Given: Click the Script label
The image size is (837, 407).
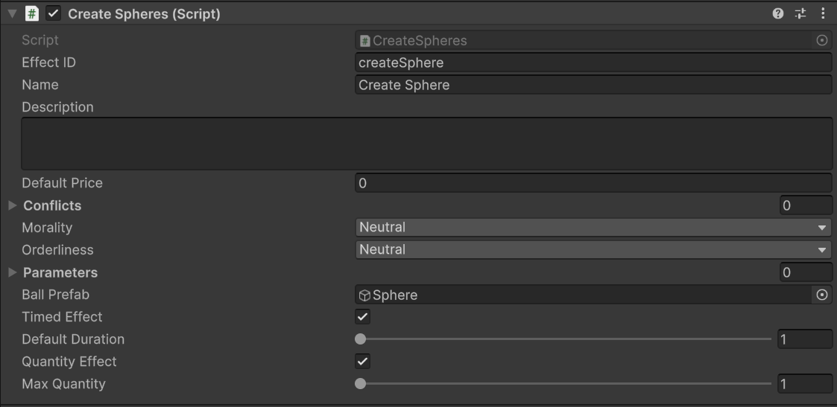Looking at the screenshot, I should (40, 40).
